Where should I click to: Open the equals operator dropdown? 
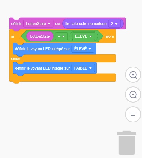click(x=61, y=36)
